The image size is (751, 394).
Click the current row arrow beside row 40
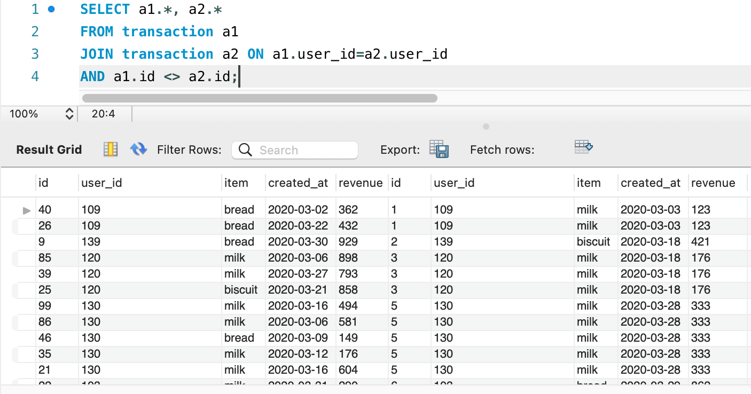[27, 210]
